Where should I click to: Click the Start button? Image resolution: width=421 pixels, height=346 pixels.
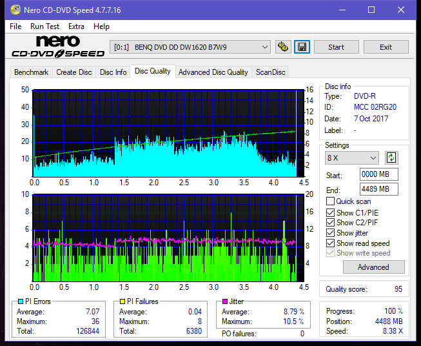tap(336, 47)
